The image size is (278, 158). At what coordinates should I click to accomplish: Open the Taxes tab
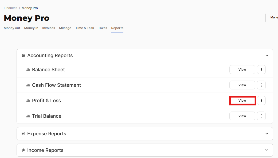click(103, 28)
